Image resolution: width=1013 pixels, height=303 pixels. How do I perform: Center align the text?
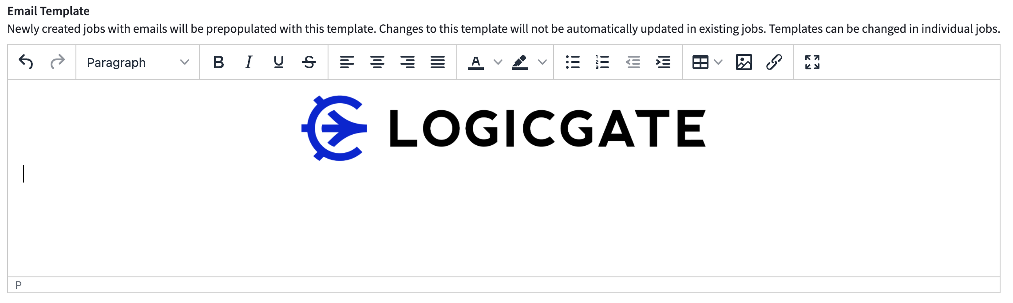(377, 62)
